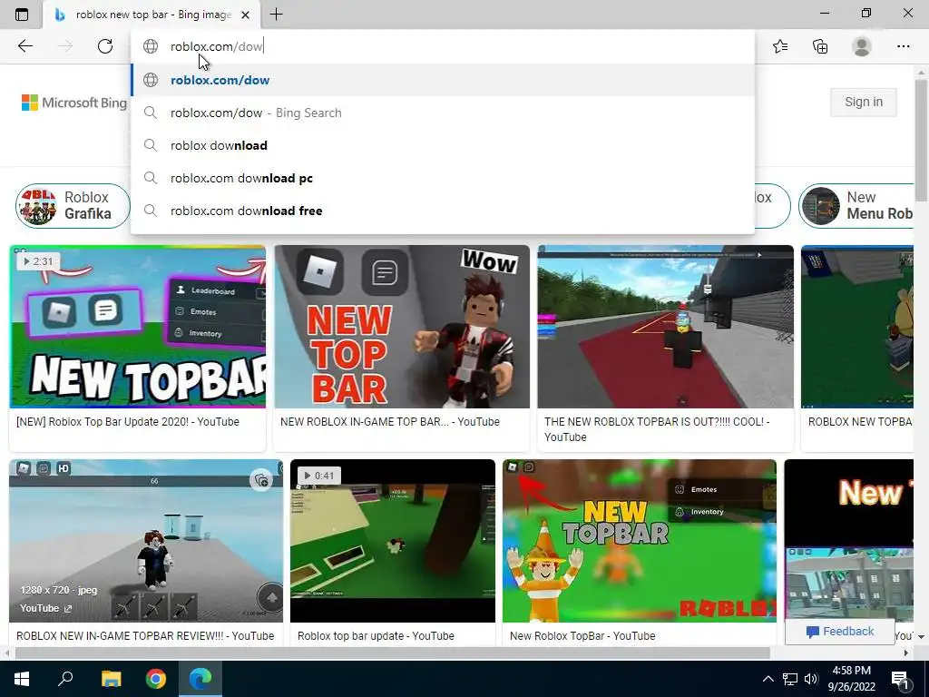Screen dimensions: 929x697
Task: Click the vertical page scrollbar
Action: (921, 139)
